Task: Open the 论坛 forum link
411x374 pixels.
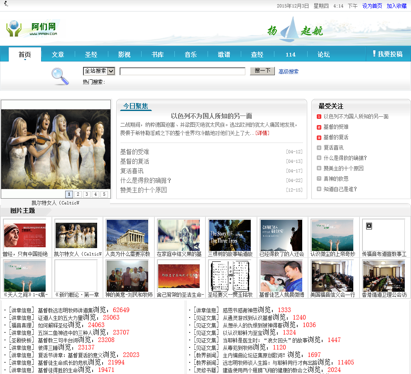Action: click(323, 54)
